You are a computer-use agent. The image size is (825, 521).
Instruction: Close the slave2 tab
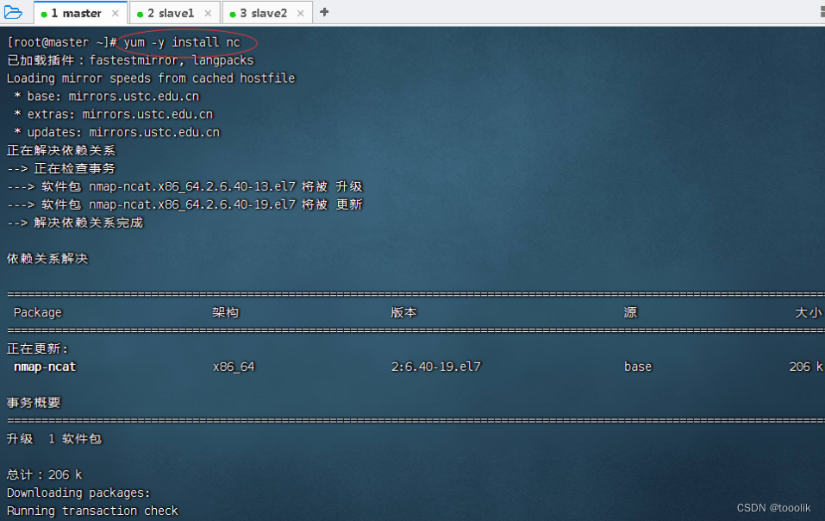tap(300, 14)
